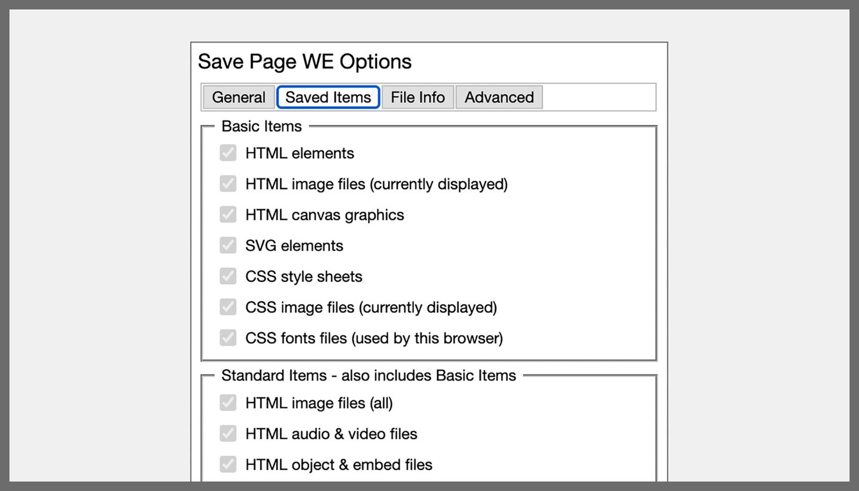The height and width of the screenshot is (491, 859).
Task: Toggle the HTML canvas graphics checkbox
Action: [x=228, y=215]
